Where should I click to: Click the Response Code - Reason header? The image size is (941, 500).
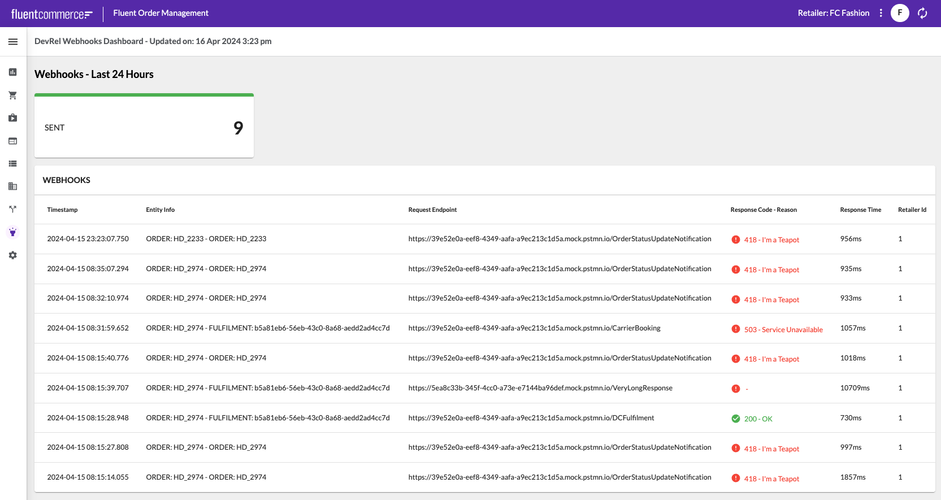click(763, 210)
